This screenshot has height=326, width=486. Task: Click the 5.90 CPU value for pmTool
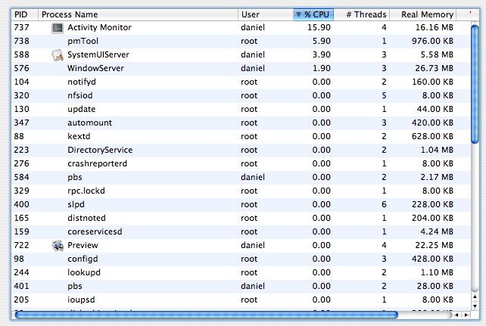pyautogui.click(x=322, y=41)
